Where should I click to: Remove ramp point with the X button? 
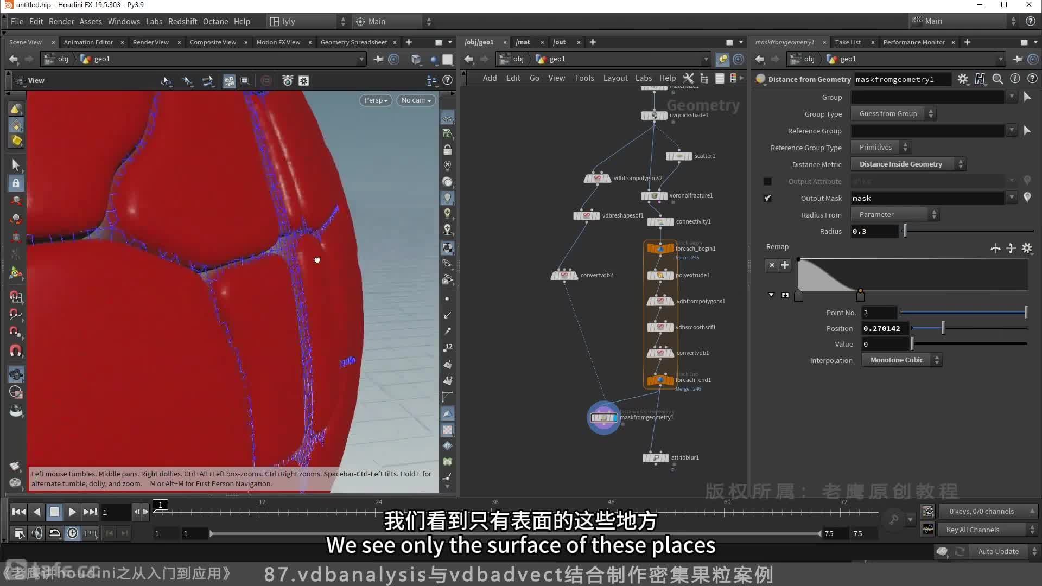[772, 265]
